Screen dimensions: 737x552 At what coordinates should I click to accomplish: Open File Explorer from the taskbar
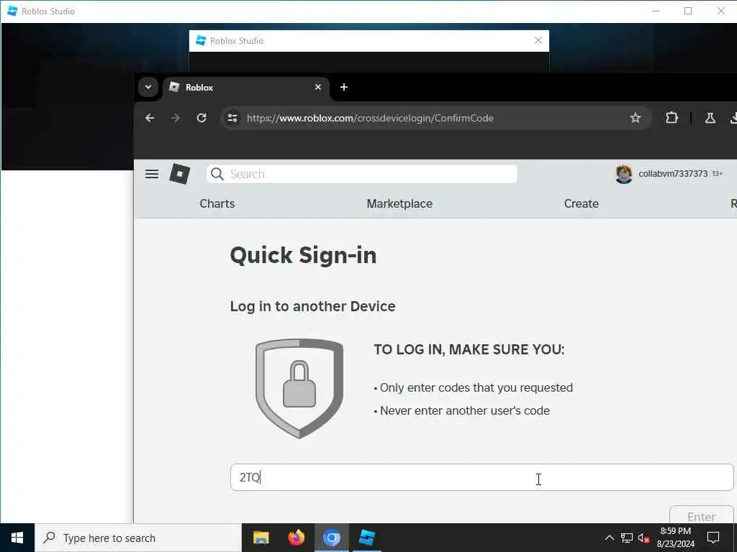(261, 538)
